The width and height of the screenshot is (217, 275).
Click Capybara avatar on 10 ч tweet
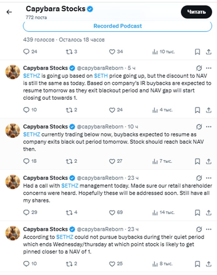(x=13, y=131)
